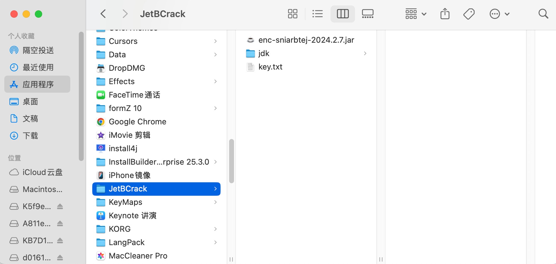
Task: Go back to previous folder
Action: [103, 14]
